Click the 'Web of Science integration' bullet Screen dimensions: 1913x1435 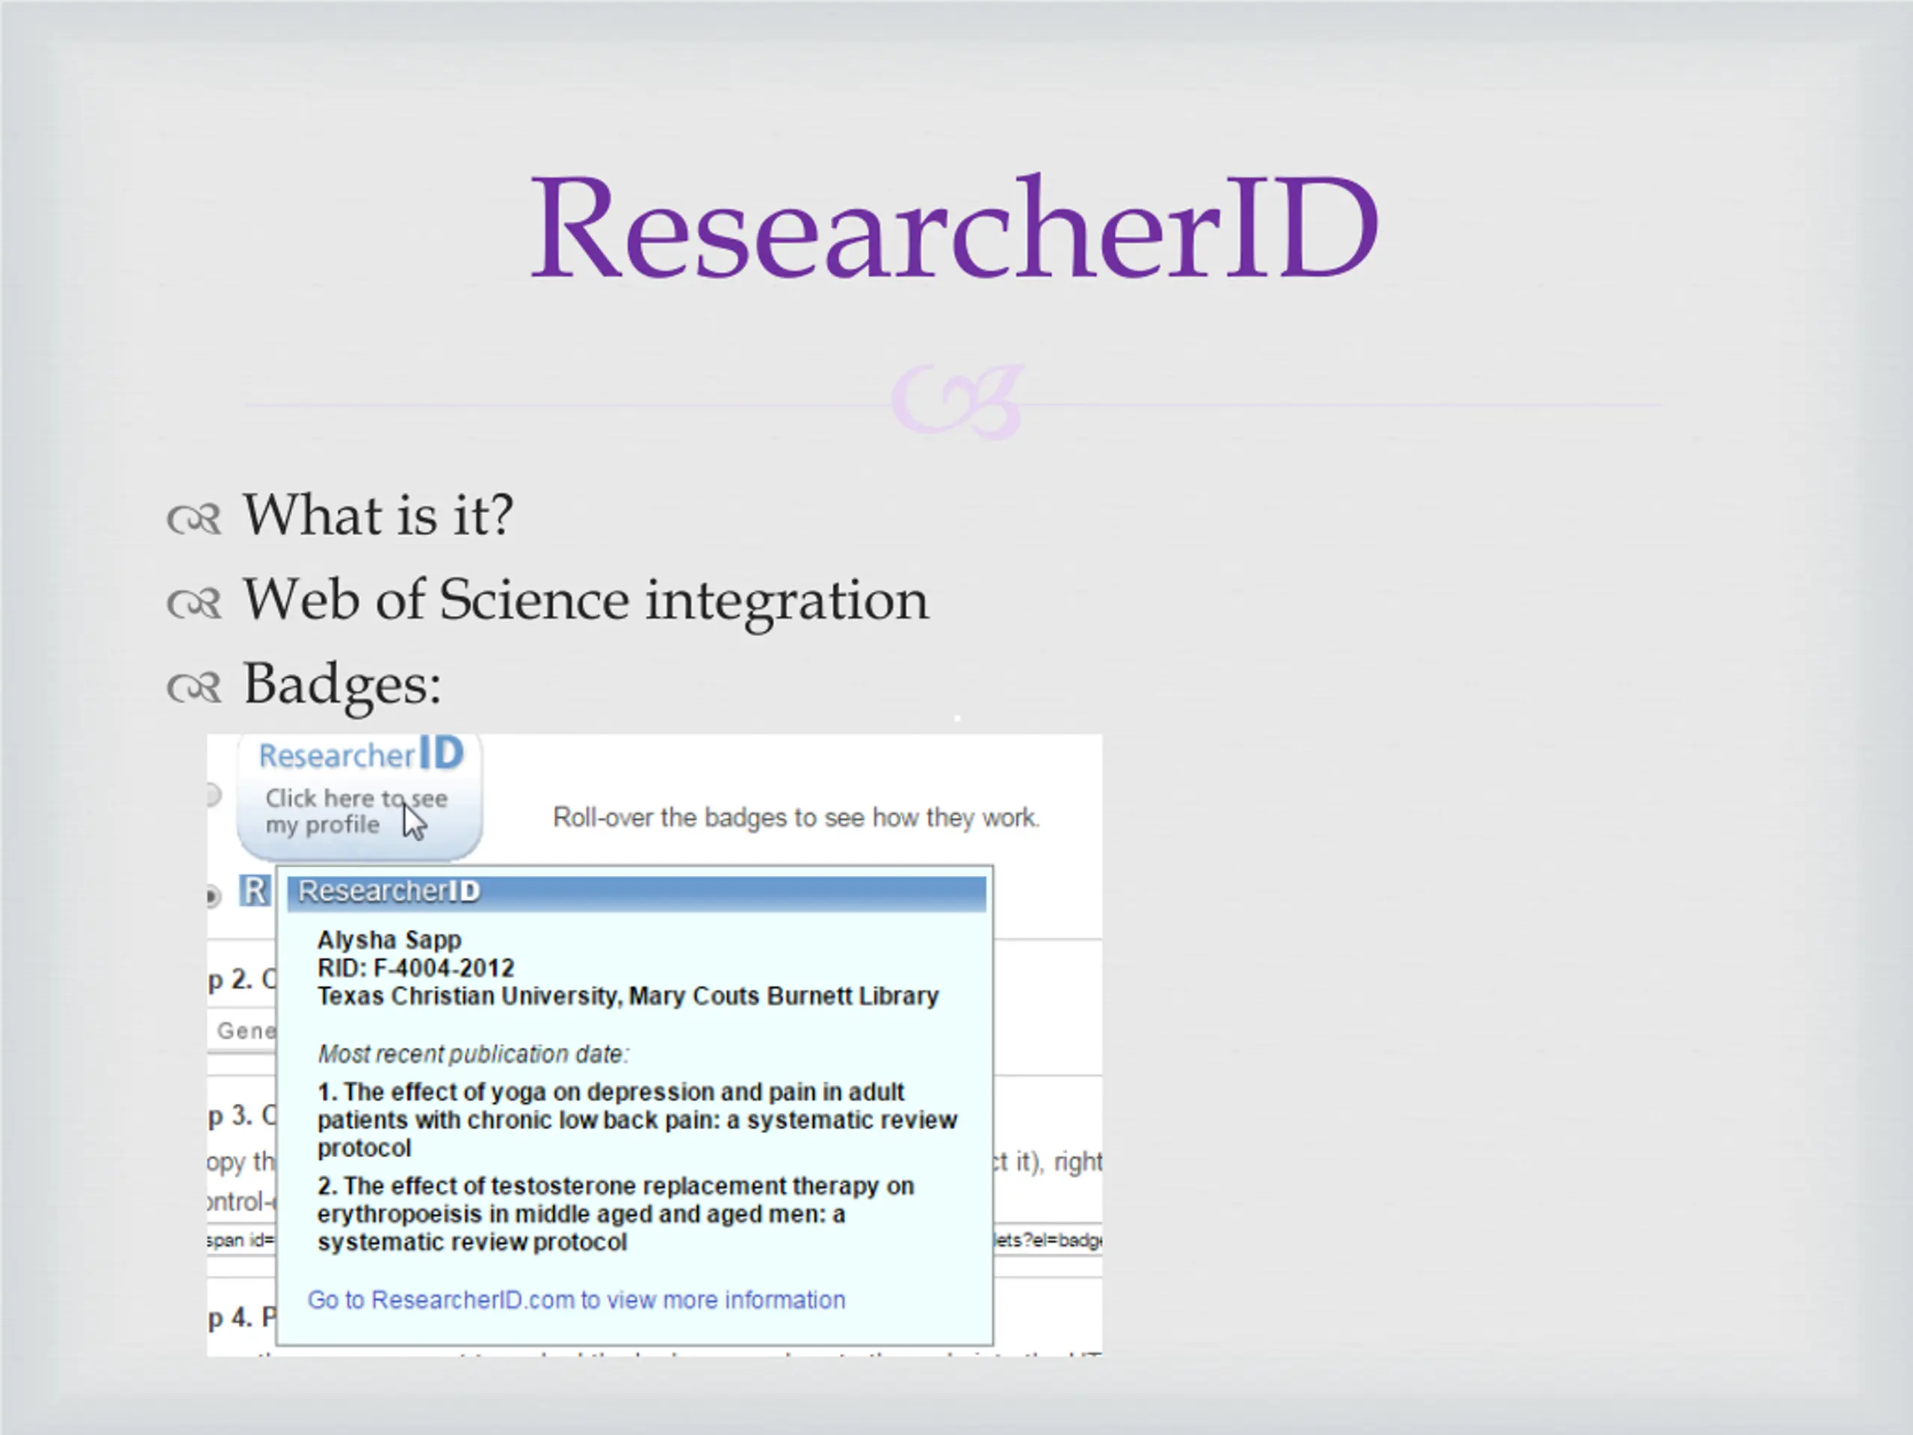coord(586,600)
